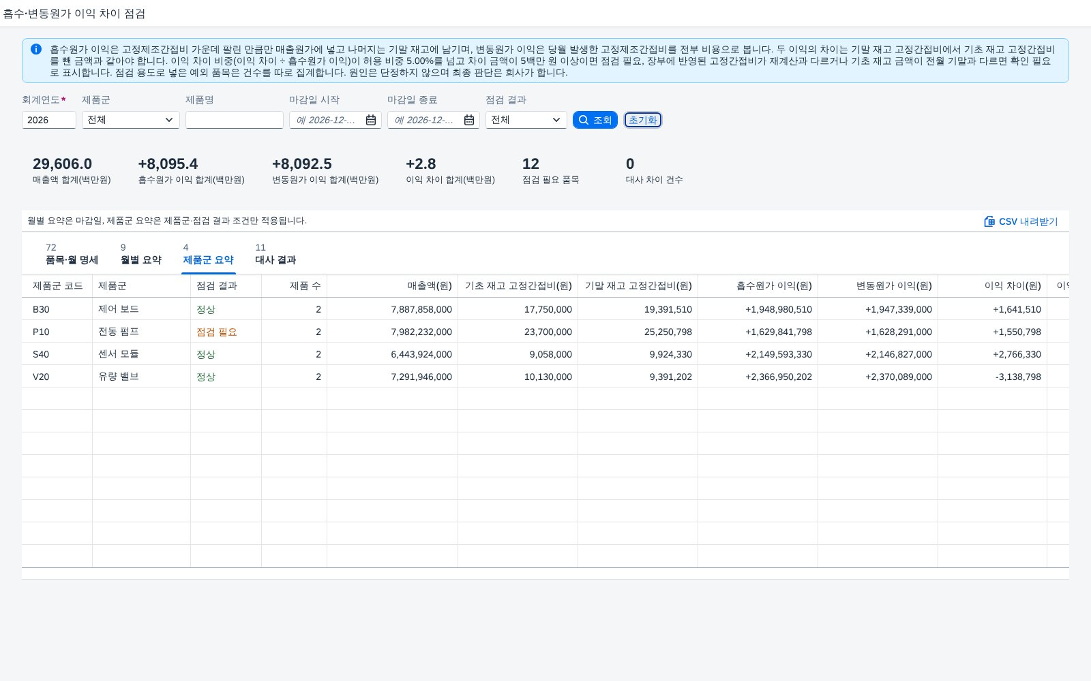Click the -3,138,798 profit difference value
This screenshot has height=681, width=1091.
[1018, 377]
